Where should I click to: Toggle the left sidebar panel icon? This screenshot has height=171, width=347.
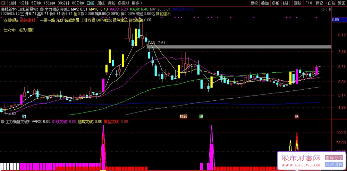[4, 3]
